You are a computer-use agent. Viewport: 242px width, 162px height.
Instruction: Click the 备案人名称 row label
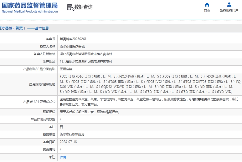47,46
